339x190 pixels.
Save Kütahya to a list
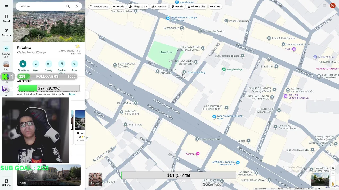point(36,66)
